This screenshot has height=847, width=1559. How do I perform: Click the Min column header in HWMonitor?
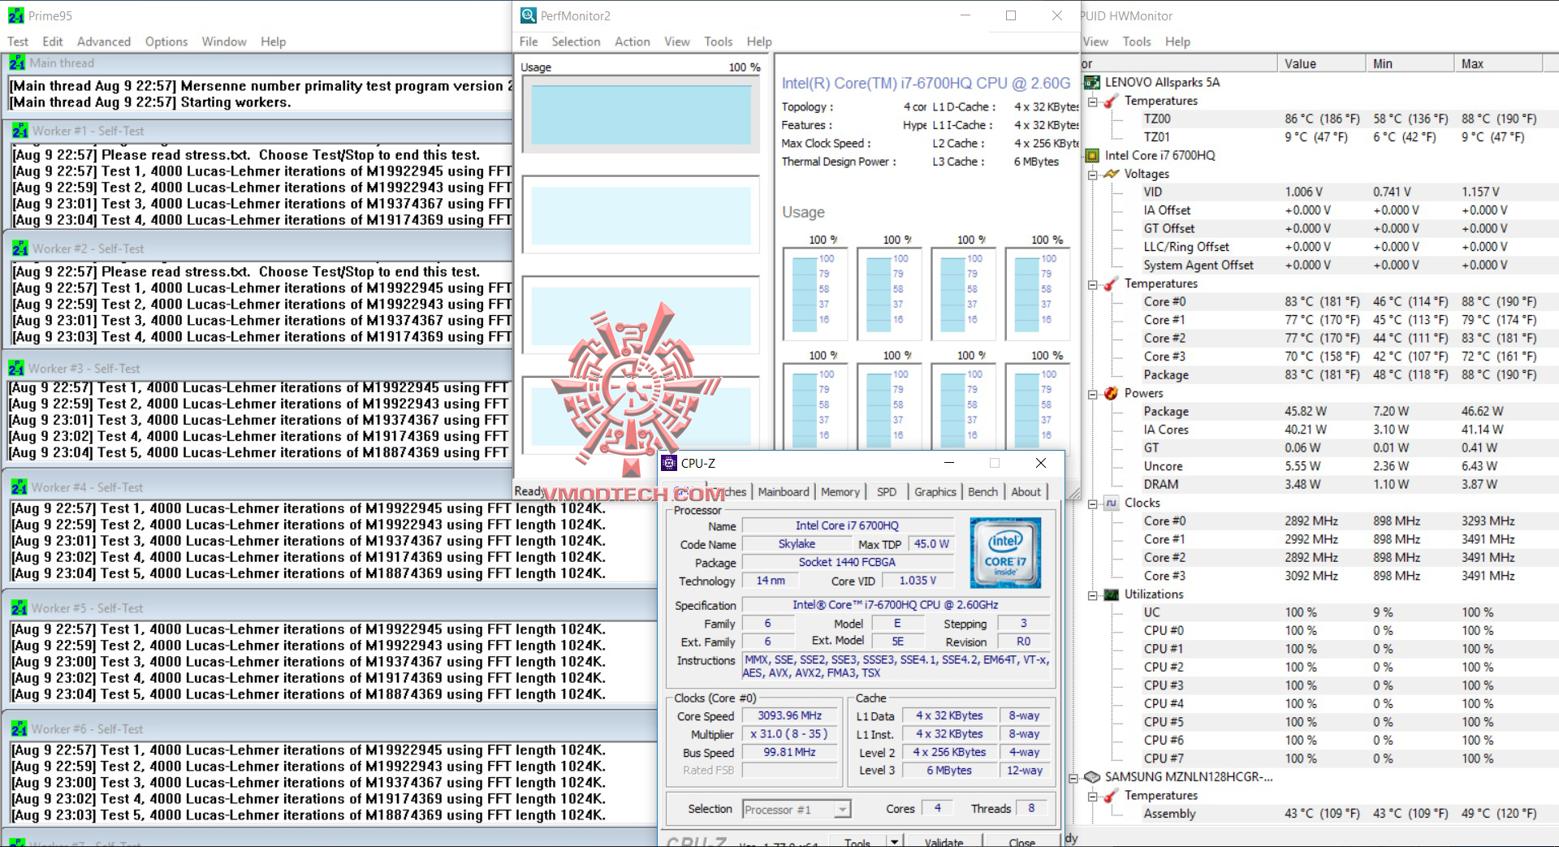[1411, 63]
